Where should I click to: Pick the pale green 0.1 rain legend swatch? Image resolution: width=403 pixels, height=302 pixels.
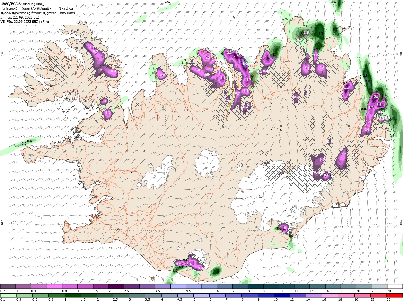(8, 295)
